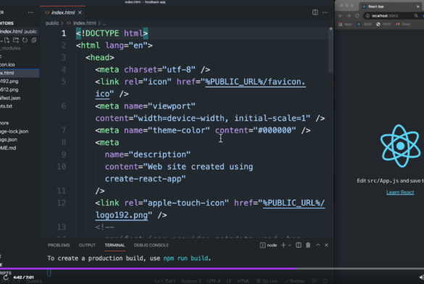Image resolution: width=424 pixels, height=284 pixels.
Task: Go back in the browser
Action: [341, 16]
